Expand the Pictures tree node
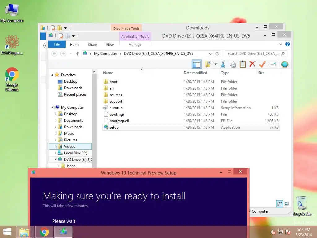Image resolution: width=317 pixels, height=238 pixels. (55, 140)
